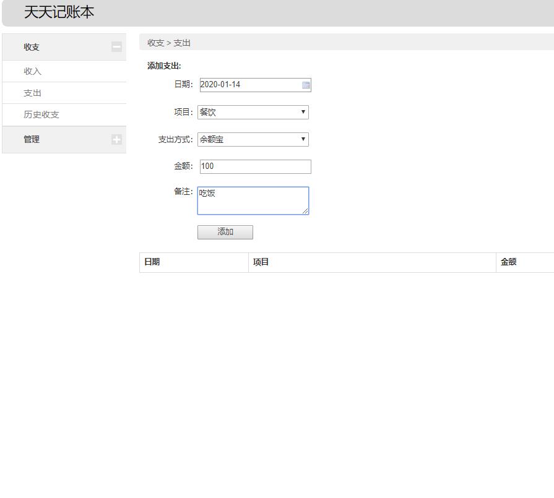Click the date field showing 2020-01-14
Screen dimensions: 554x498
(x=248, y=85)
